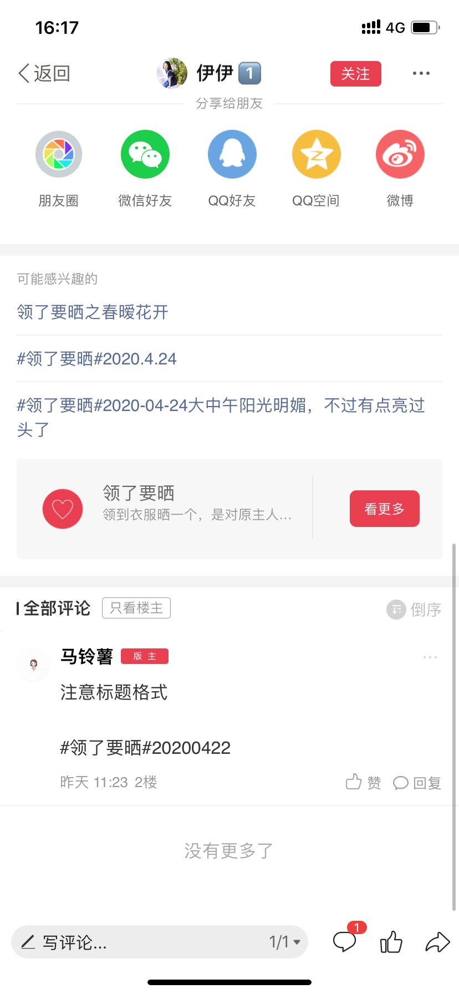Screen dimensions: 459x994
Task: Expand options on 马铃薯's comment
Action: tap(430, 657)
